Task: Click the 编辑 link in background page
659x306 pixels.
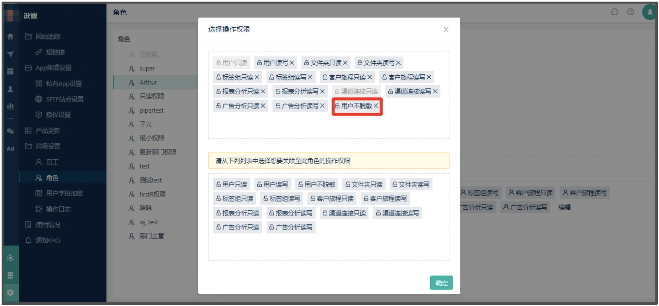Action: point(565,207)
